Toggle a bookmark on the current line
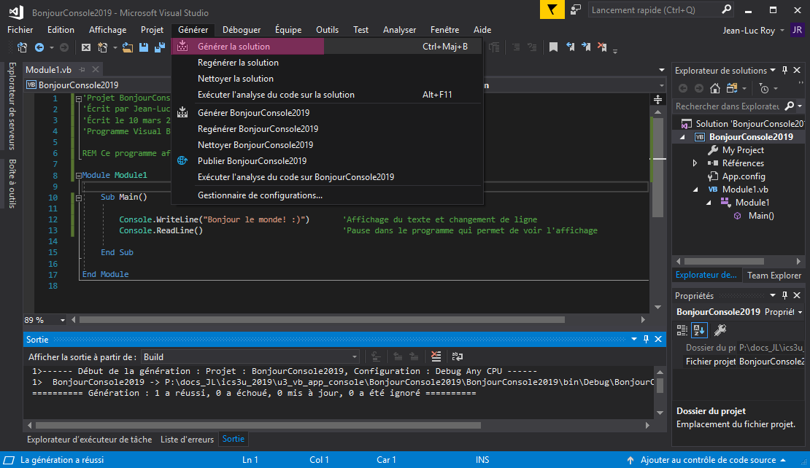This screenshot has height=468, width=810. click(x=553, y=47)
